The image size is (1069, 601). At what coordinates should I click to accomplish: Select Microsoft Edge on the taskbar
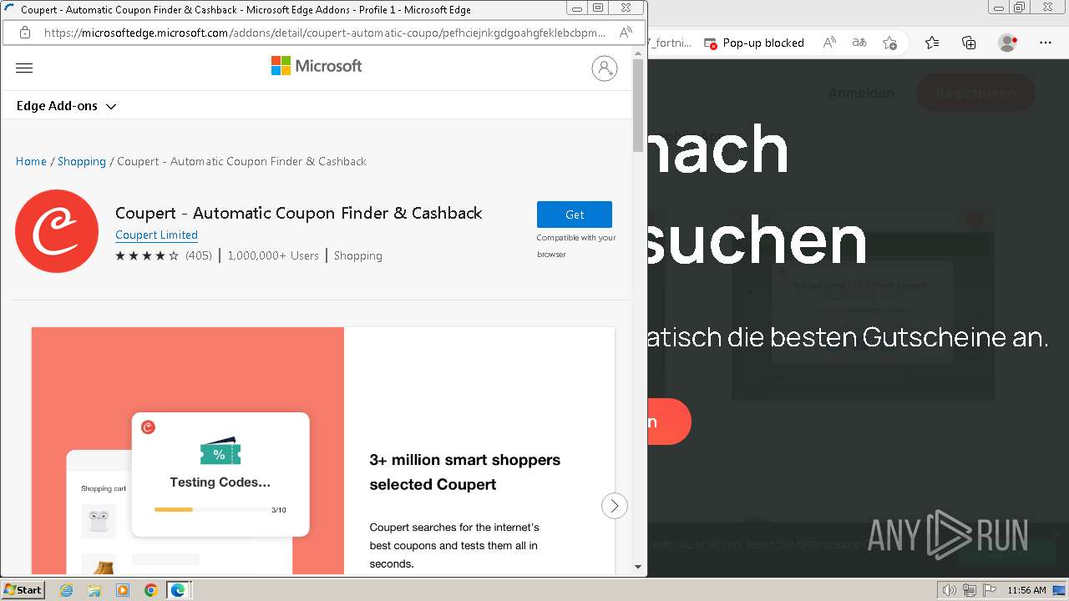(178, 590)
